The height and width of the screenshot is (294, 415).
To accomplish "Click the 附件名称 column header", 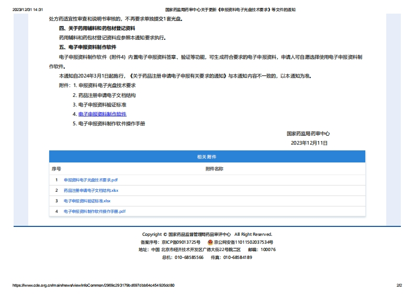I will pos(214,169).
